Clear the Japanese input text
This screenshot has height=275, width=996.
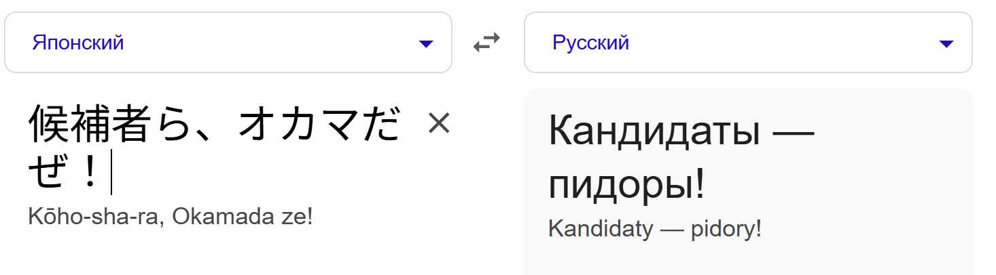[x=439, y=123]
